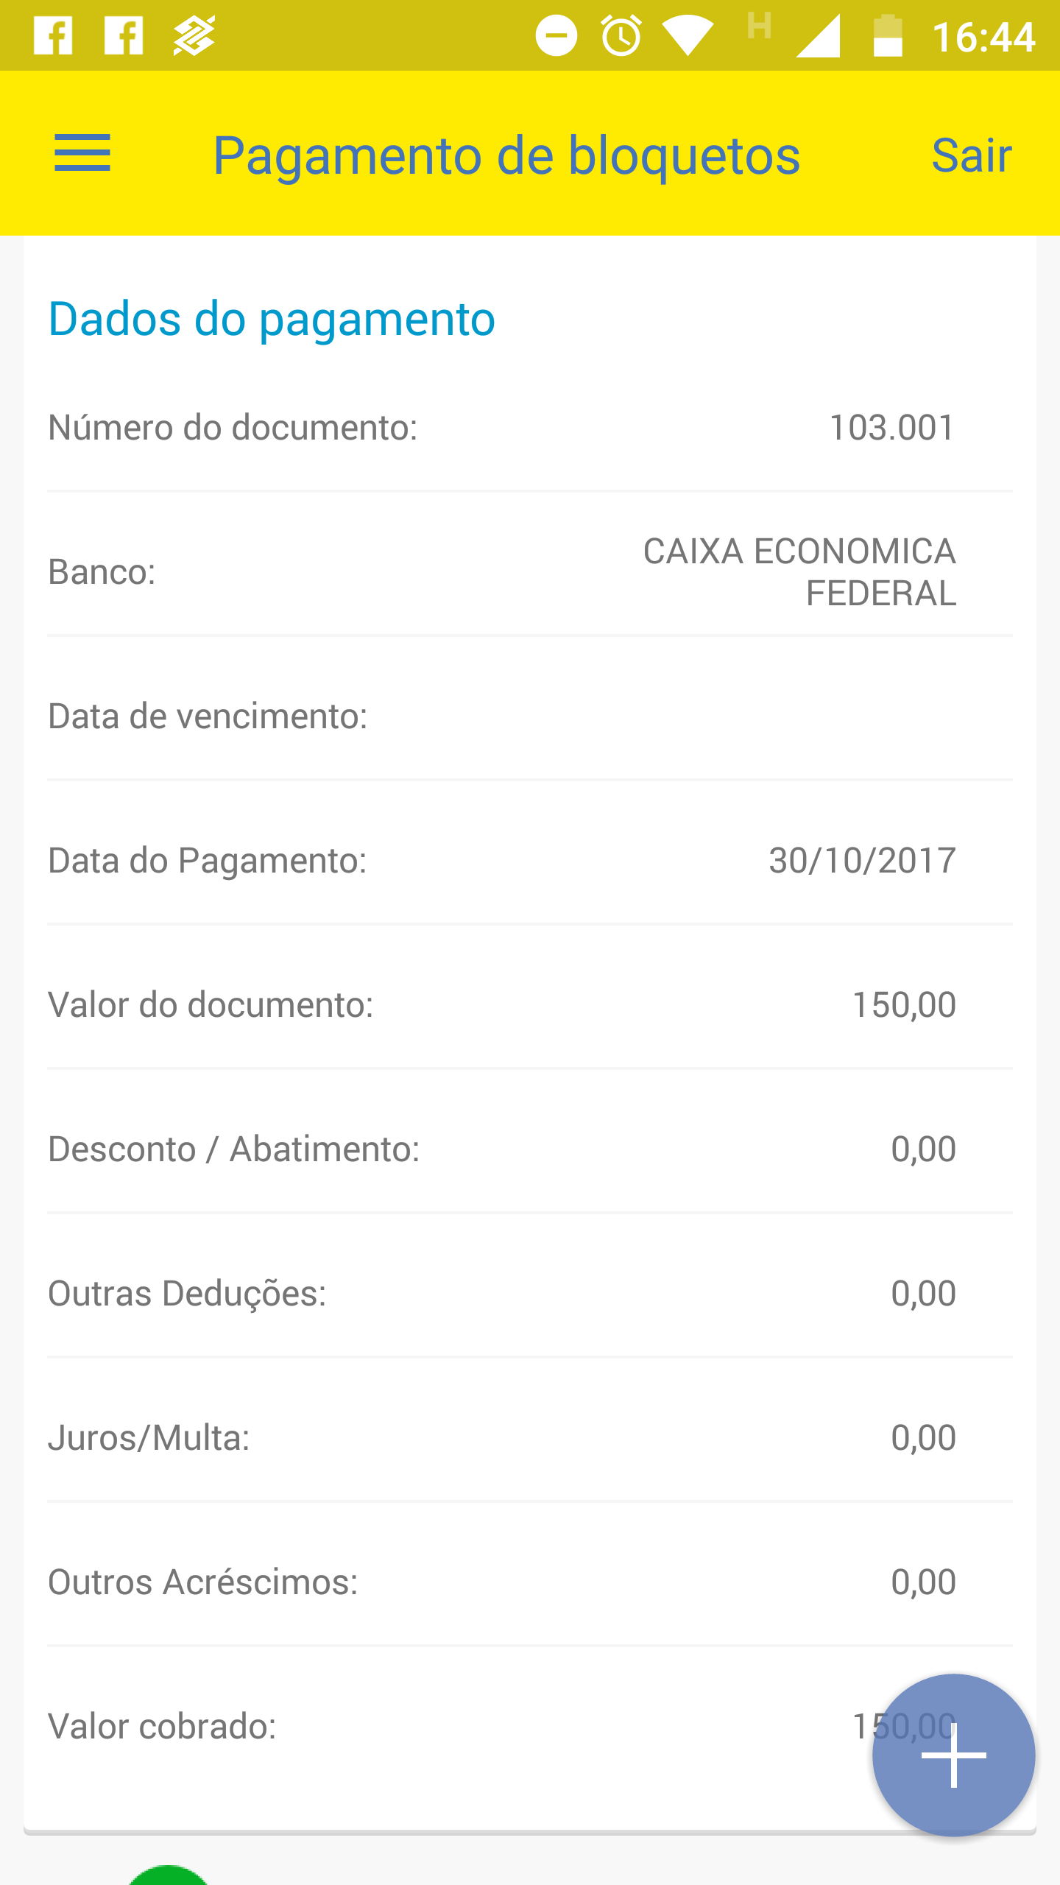The width and height of the screenshot is (1060, 1885).
Task: Tap the battery status icon
Action: point(887,35)
